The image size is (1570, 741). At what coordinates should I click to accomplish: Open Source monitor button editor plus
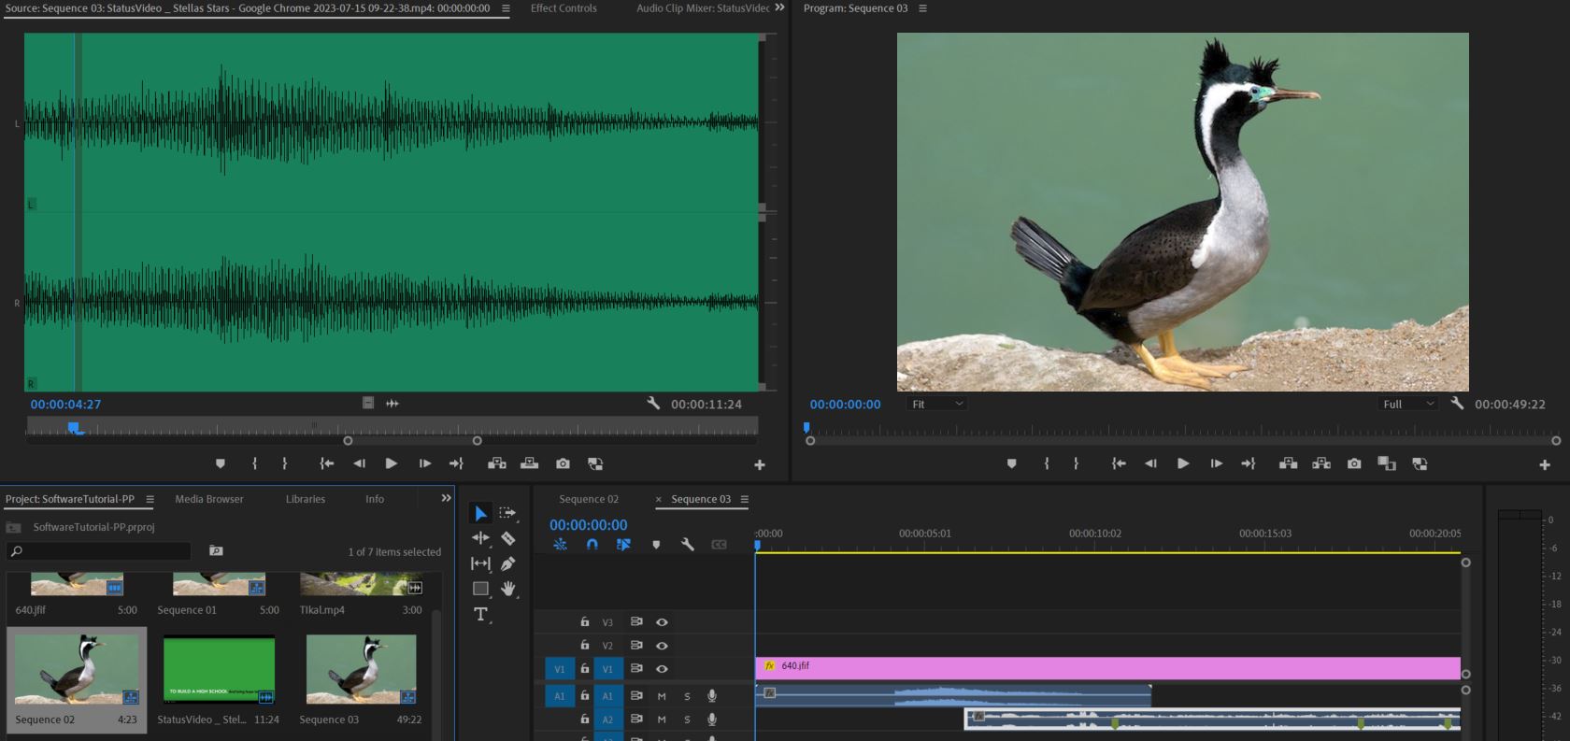pyautogui.click(x=760, y=464)
